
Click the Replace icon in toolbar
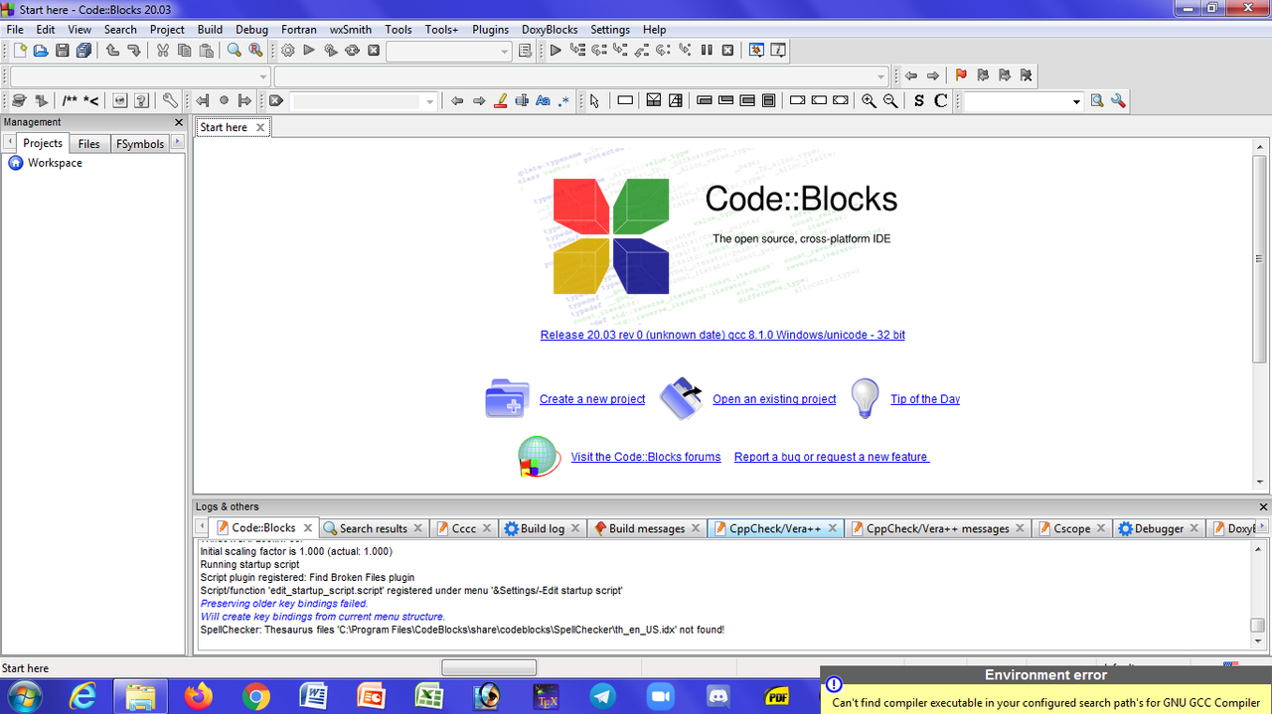tap(256, 50)
